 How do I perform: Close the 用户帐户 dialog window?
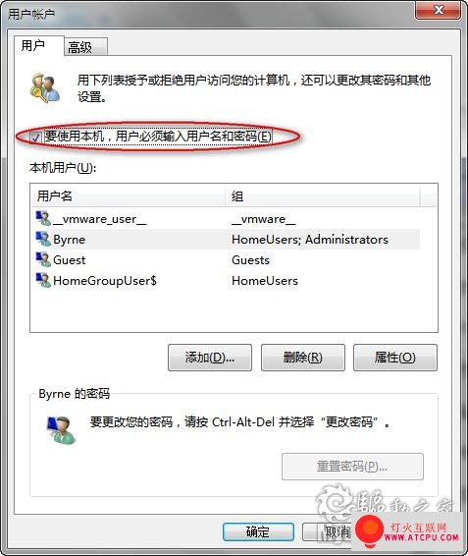pyautogui.click(x=439, y=10)
